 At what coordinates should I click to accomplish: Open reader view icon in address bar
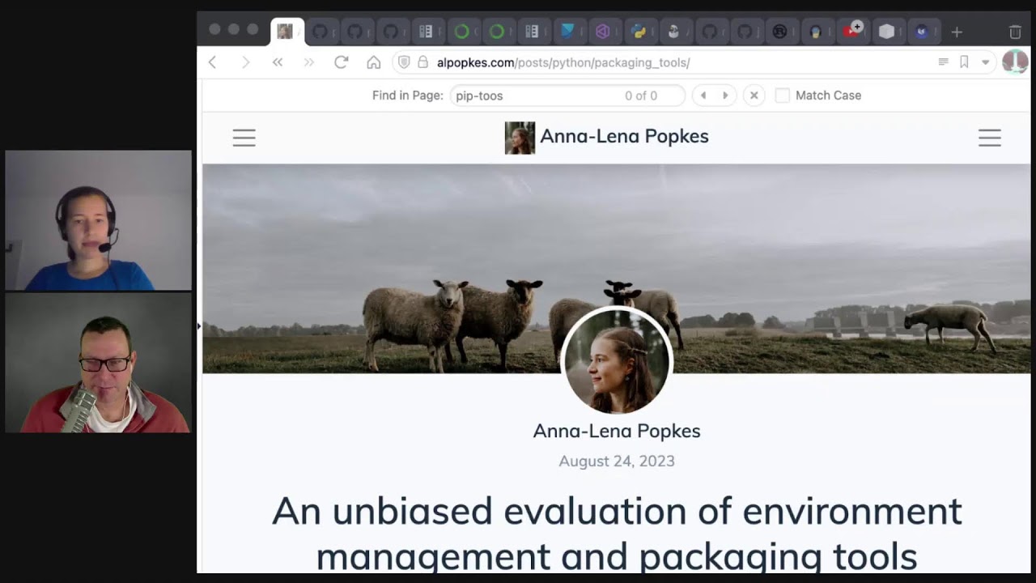click(x=943, y=62)
